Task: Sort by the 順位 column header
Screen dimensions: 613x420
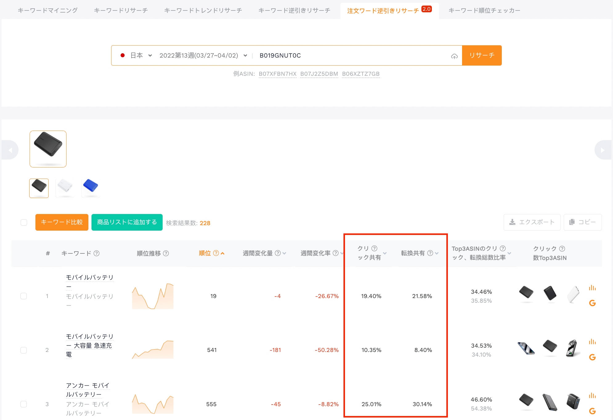Action: tap(205, 253)
